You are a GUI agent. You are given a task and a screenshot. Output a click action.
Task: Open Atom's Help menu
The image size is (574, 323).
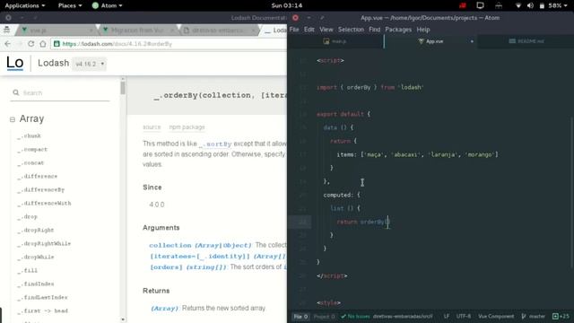pos(423,30)
